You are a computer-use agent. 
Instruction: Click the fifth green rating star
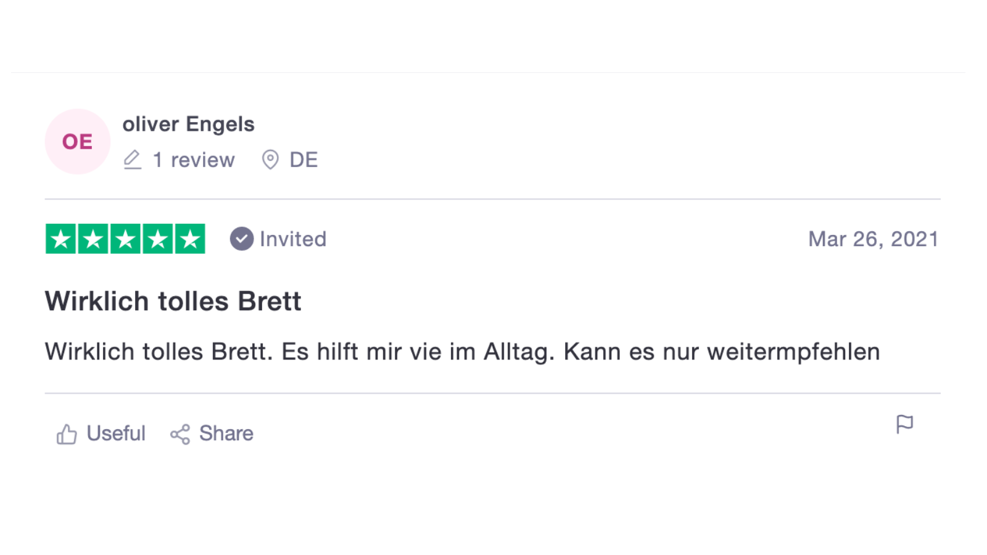tap(190, 239)
